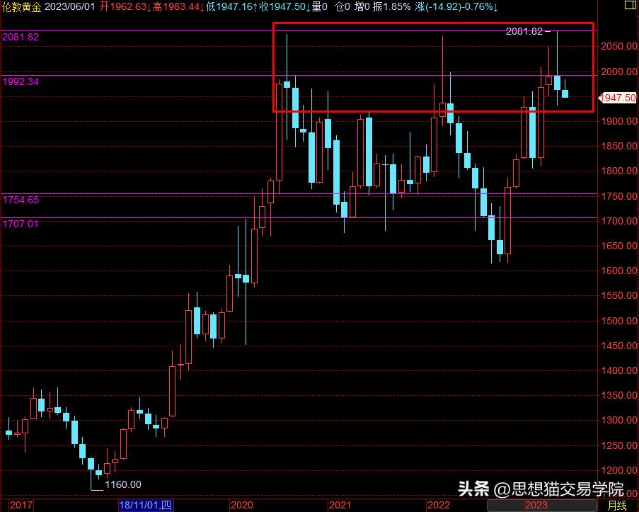Image resolution: width=639 pixels, height=512 pixels.
Task: Click the yellow restore-window icon at top right
Action: [x=630, y=5]
